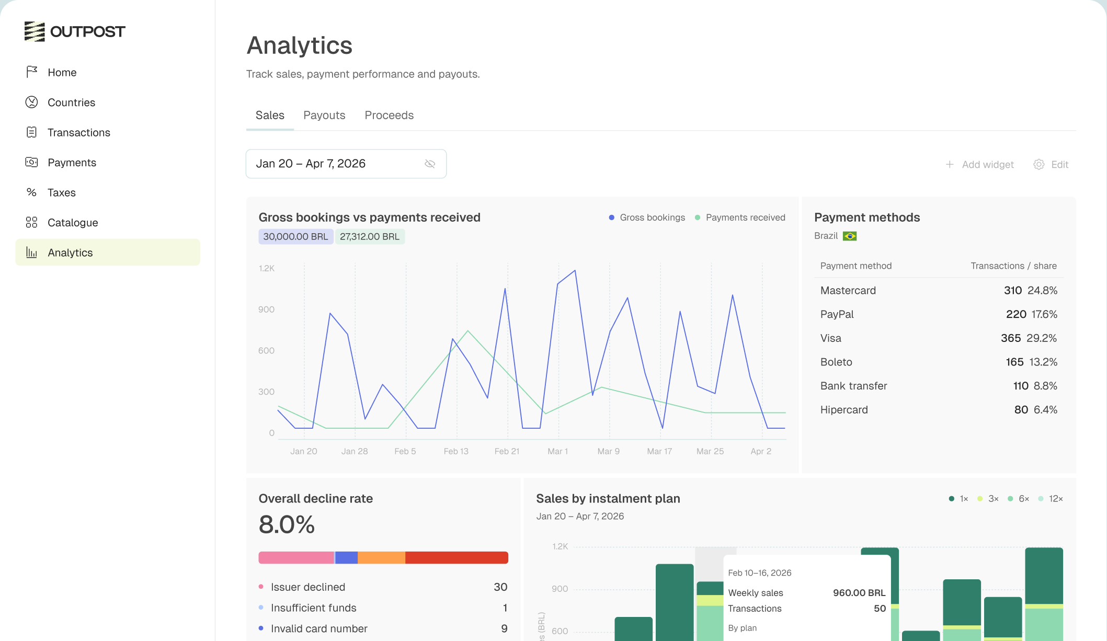Image resolution: width=1107 pixels, height=641 pixels.
Task: Click the Transactions receipt icon
Action: coord(32,132)
